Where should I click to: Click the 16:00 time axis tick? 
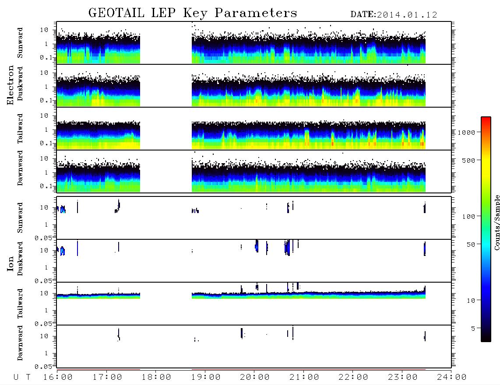[x=58, y=377]
